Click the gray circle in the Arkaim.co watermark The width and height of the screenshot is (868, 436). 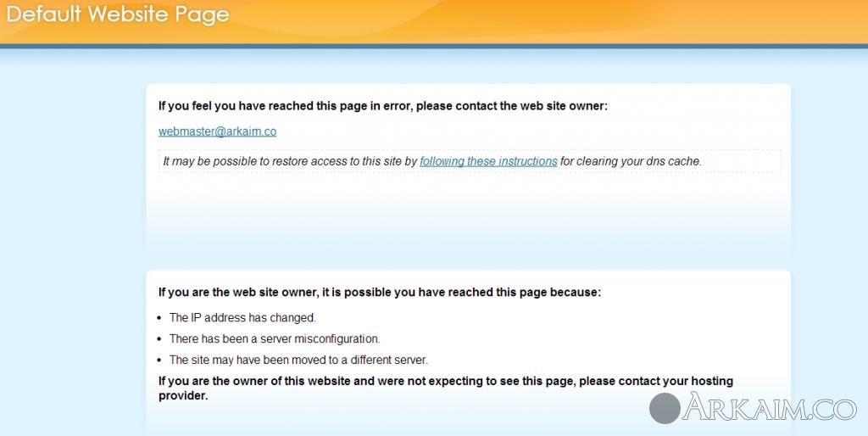point(665,408)
